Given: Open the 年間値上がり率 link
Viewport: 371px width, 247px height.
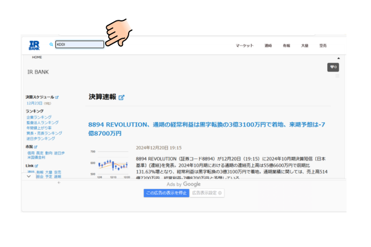Looking at the screenshot, I should tap(39, 128).
